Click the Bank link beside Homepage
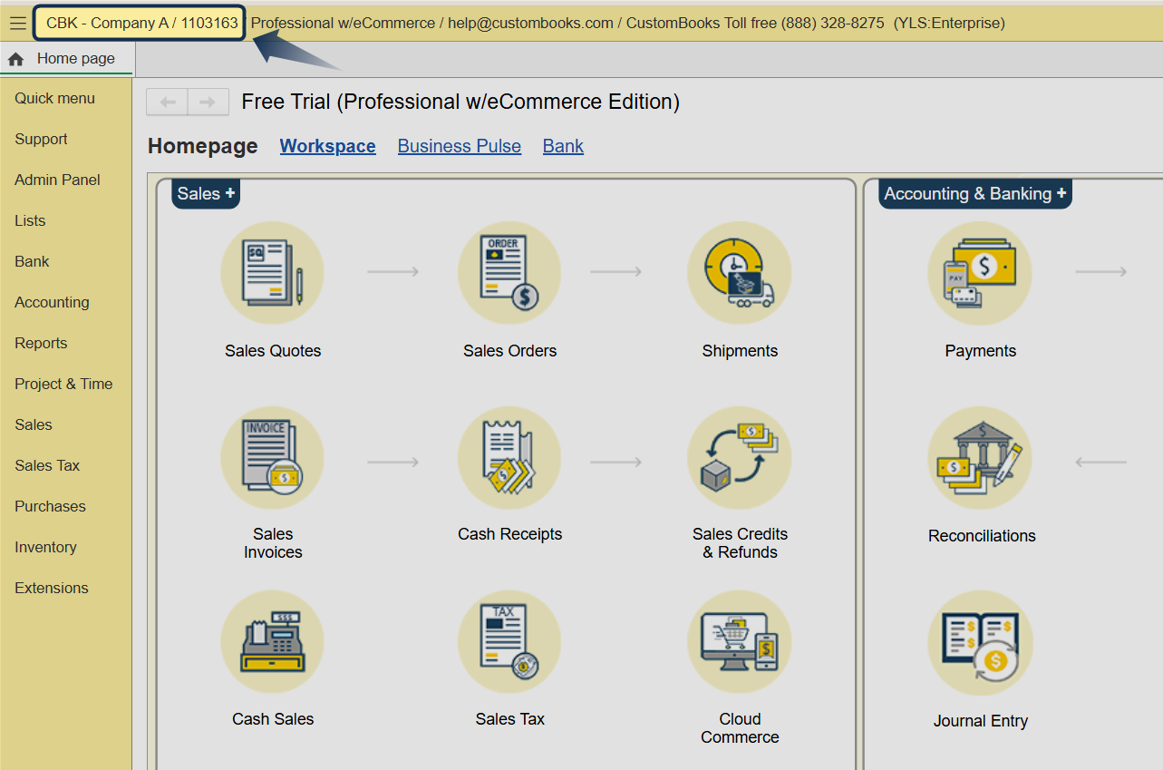Viewport: 1163px width, 770px height. point(563,146)
